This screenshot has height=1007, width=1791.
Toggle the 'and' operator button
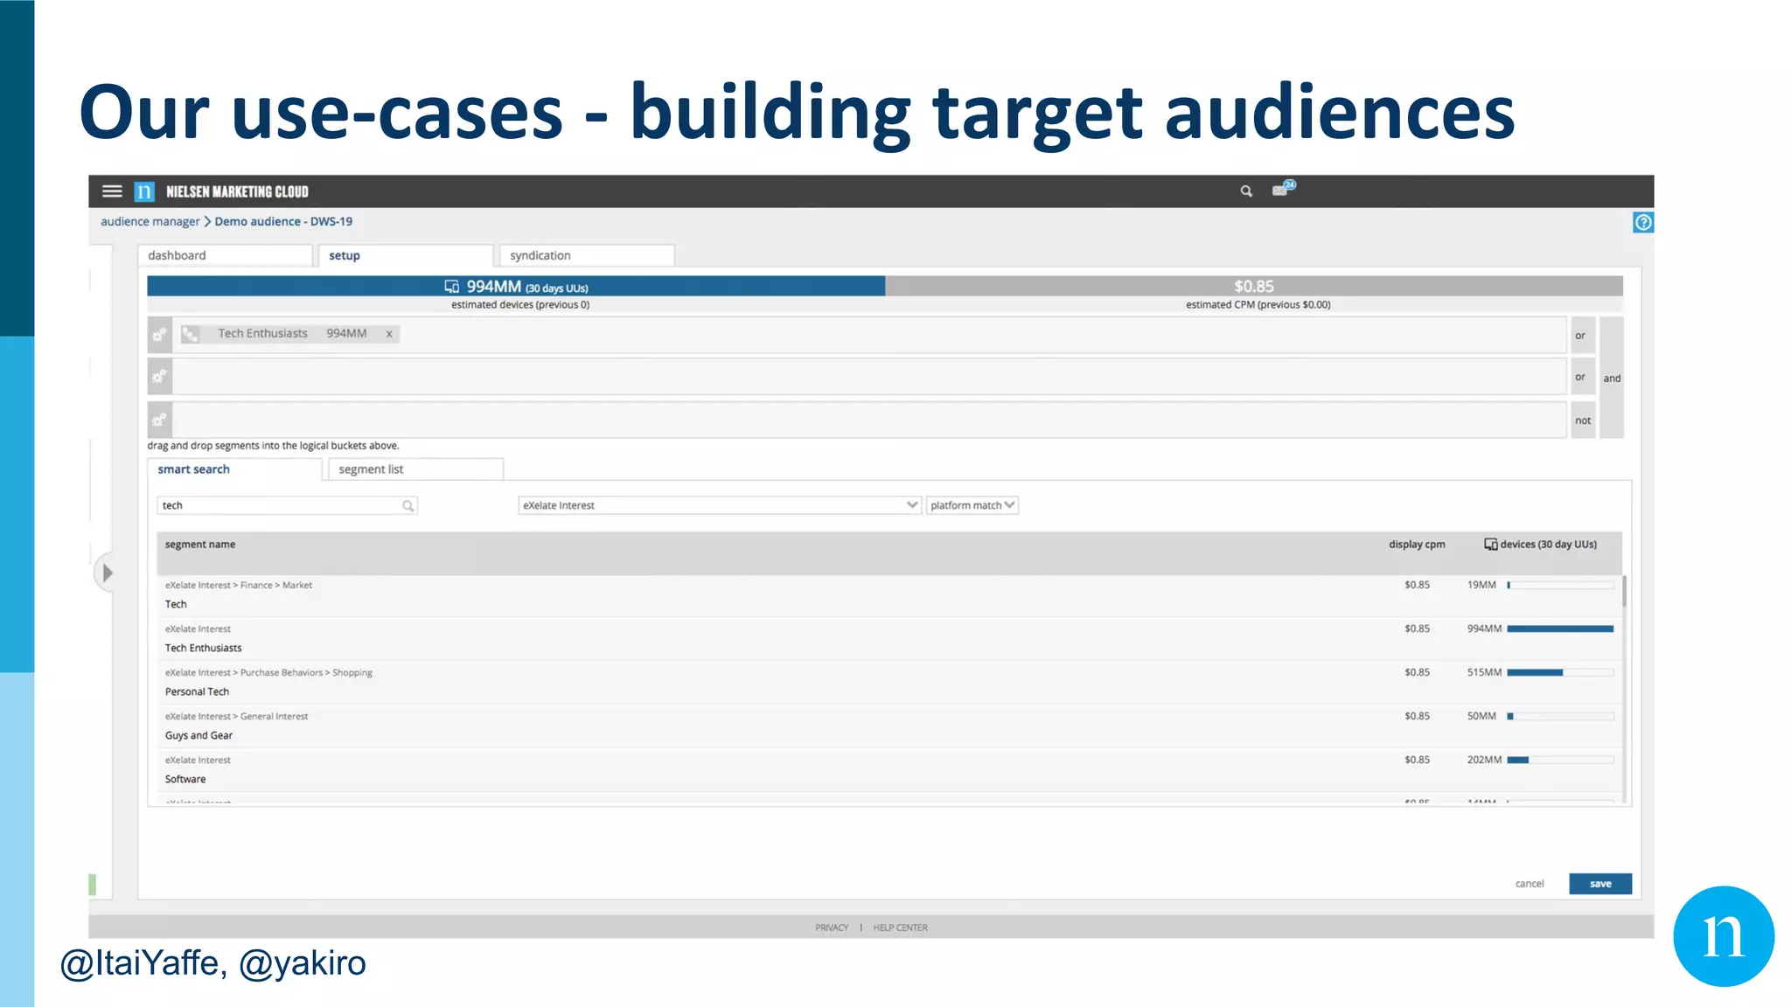[x=1612, y=378]
